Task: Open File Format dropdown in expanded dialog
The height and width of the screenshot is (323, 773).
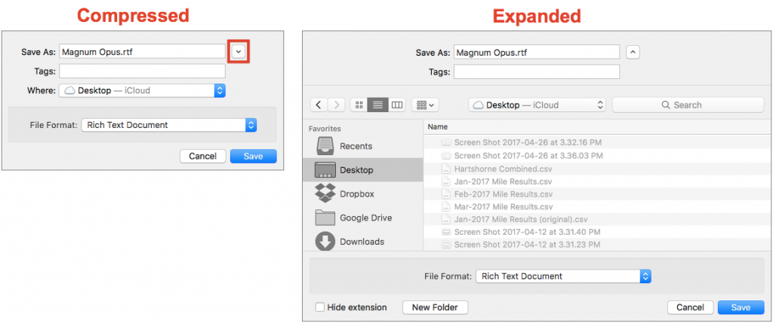Action: click(563, 276)
